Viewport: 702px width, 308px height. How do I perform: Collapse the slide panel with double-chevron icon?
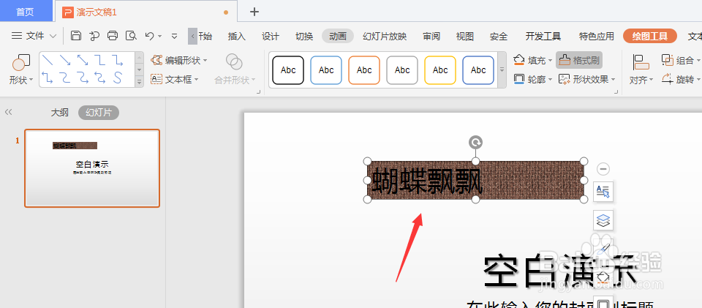pyautogui.click(x=8, y=113)
